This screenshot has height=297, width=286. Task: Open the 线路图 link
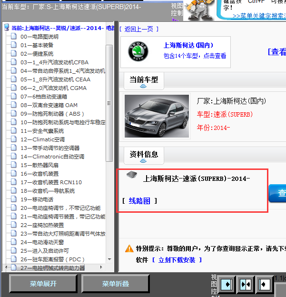click(x=139, y=201)
